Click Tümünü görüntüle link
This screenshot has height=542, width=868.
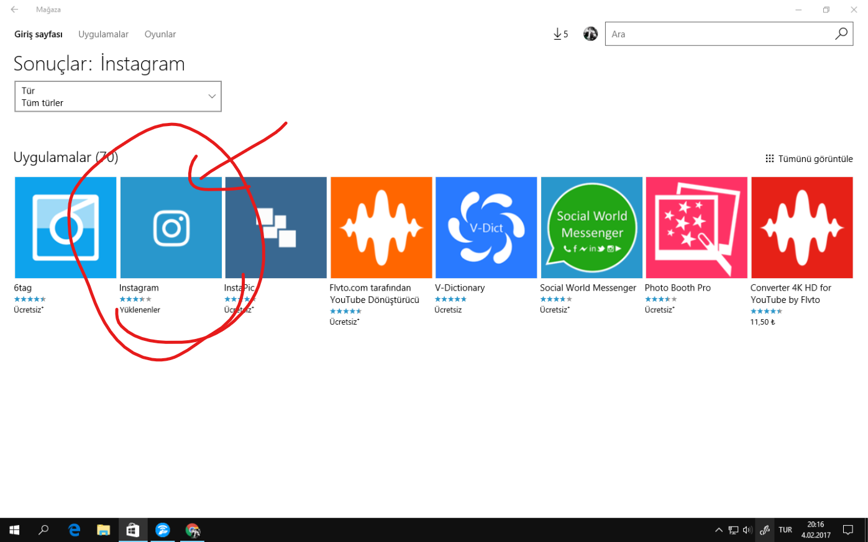(809, 159)
